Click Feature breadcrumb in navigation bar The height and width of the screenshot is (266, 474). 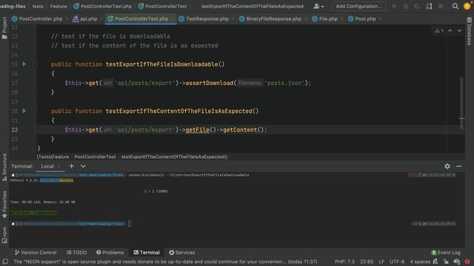tap(59, 6)
